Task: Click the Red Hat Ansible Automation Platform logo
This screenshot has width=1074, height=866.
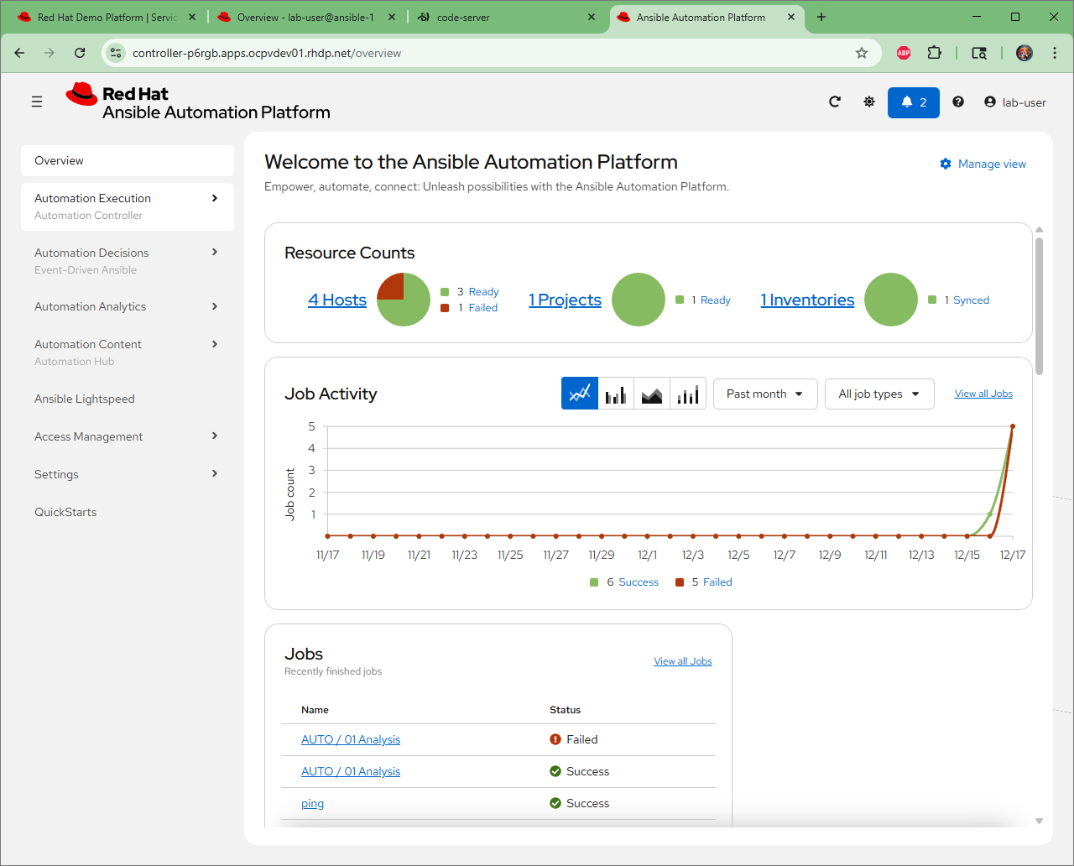Action: [198, 102]
